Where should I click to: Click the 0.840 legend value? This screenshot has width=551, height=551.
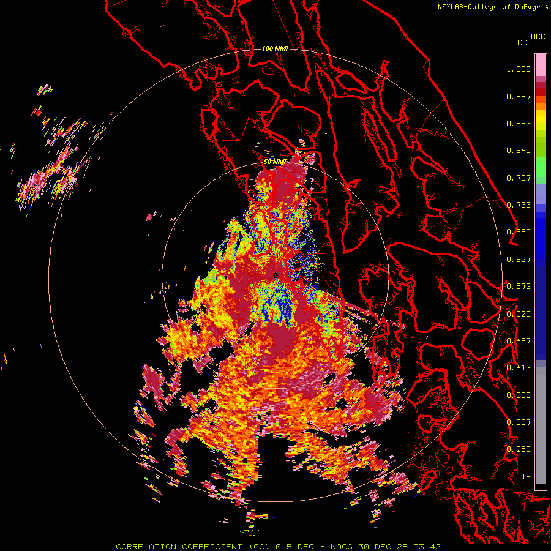pyautogui.click(x=519, y=151)
